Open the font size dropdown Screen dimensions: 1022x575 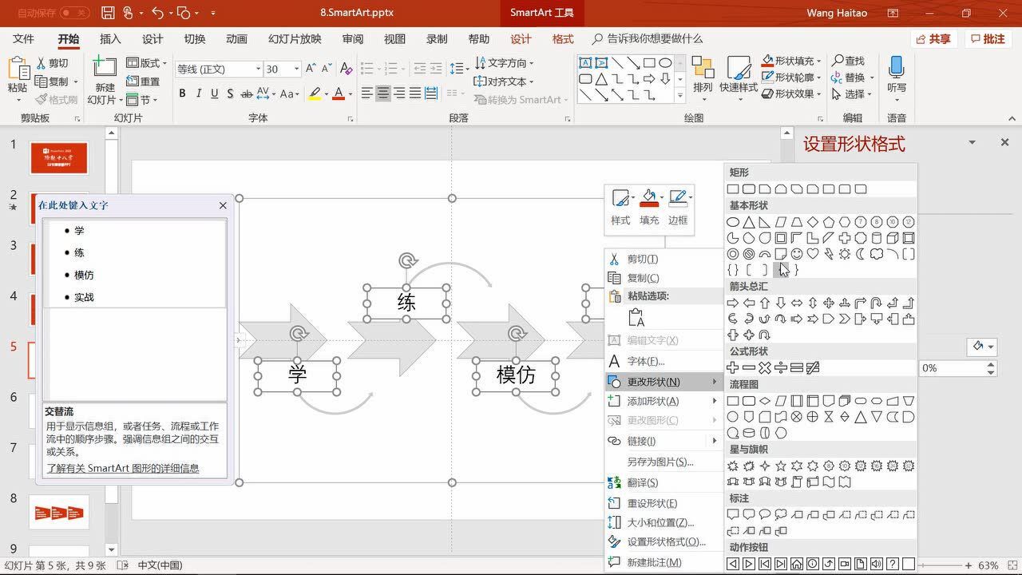click(x=296, y=69)
